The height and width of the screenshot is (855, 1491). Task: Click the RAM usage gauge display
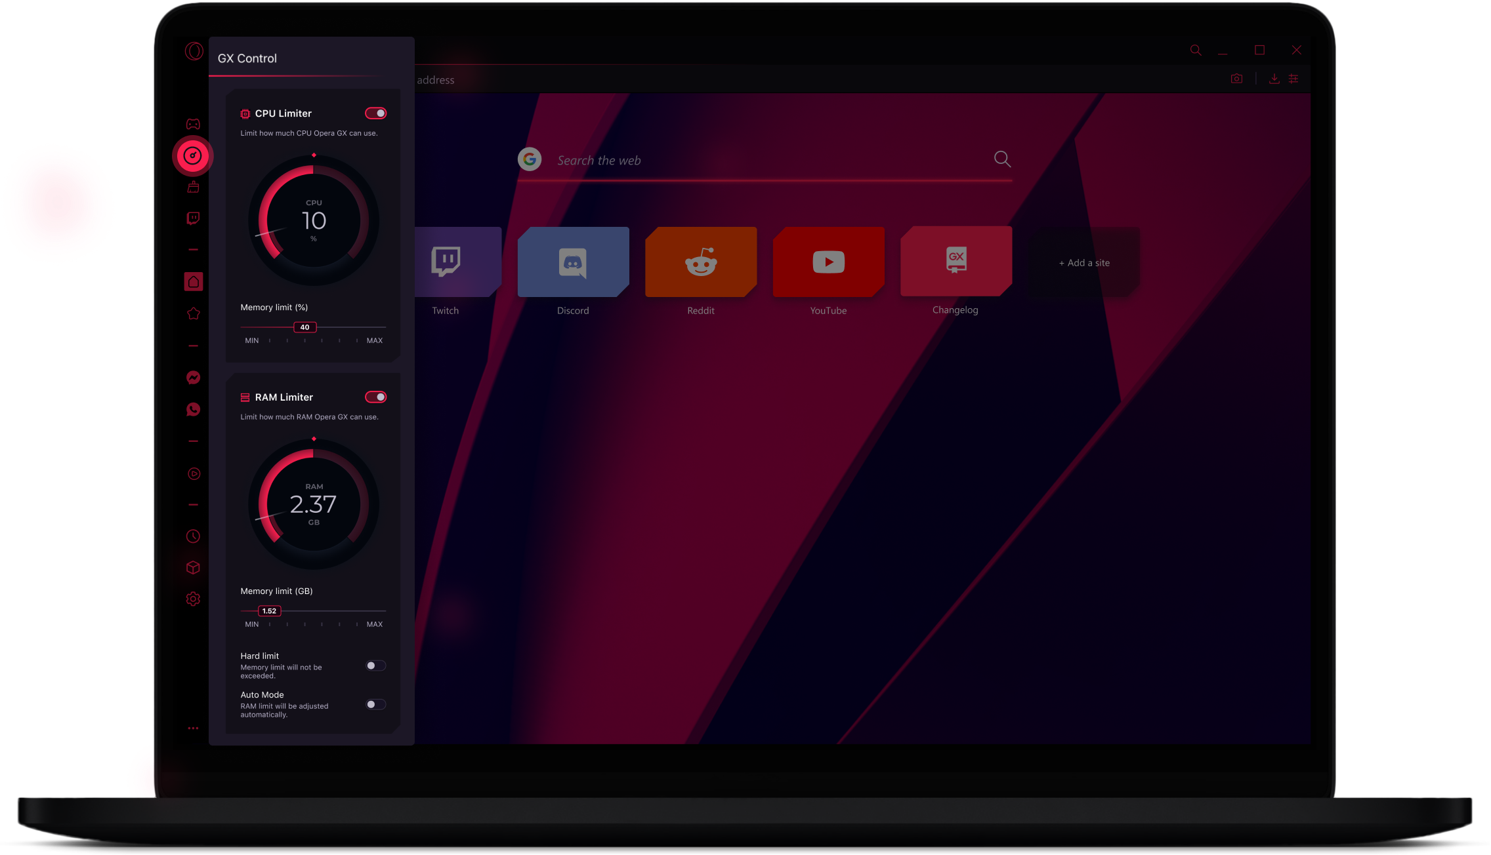pos(312,501)
